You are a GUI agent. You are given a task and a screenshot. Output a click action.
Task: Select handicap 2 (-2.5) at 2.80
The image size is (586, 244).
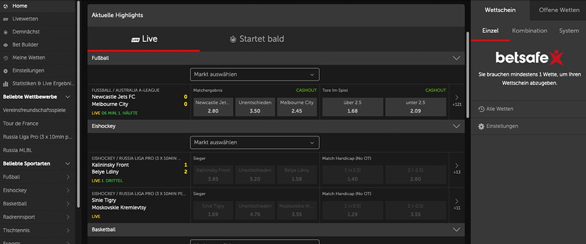416,174
